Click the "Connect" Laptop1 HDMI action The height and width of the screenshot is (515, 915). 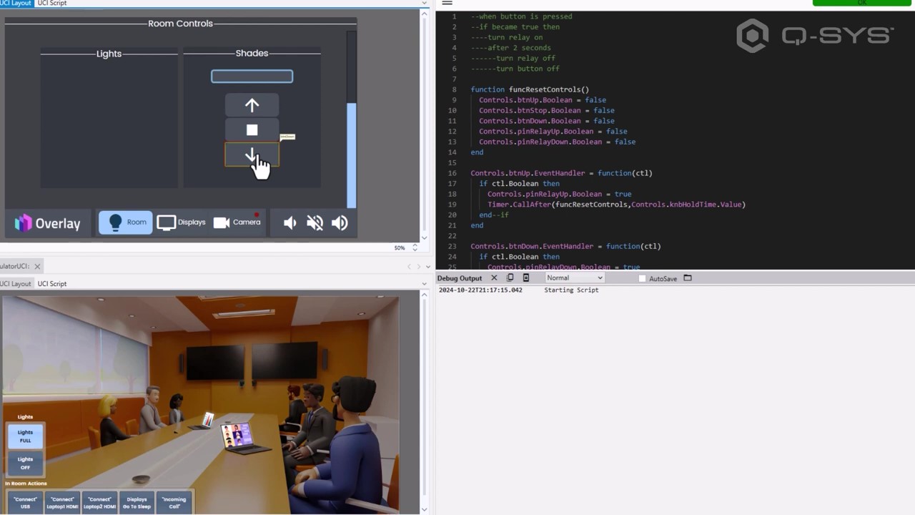[61, 502]
